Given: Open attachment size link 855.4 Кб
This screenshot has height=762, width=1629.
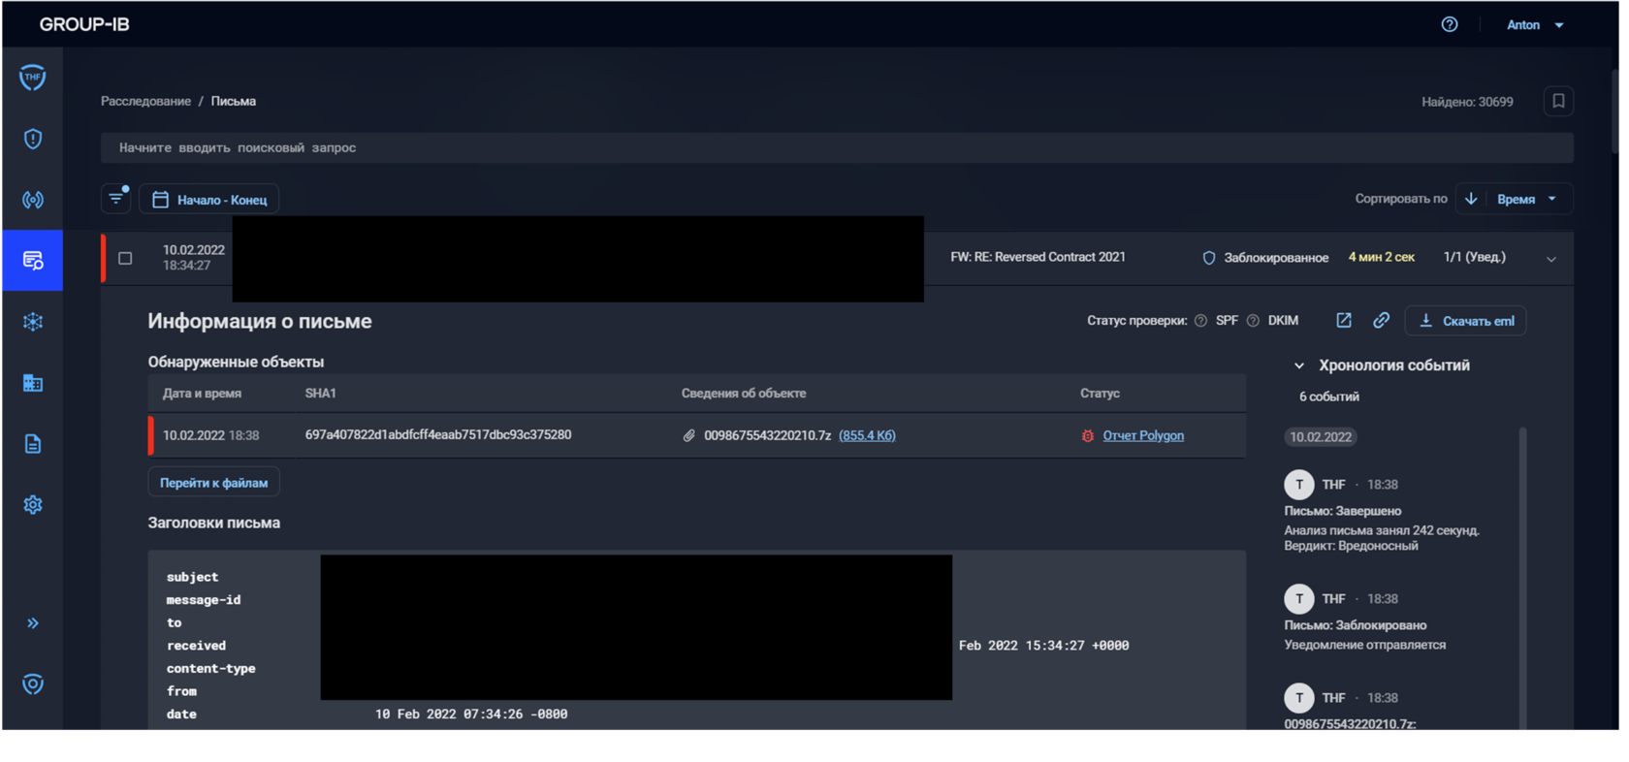Looking at the screenshot, I should (x=867, y=436).
